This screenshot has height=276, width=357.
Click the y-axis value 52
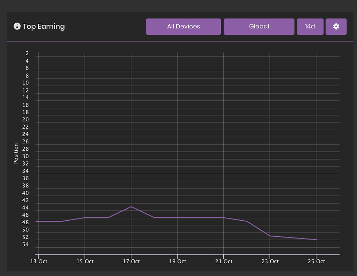25,237
